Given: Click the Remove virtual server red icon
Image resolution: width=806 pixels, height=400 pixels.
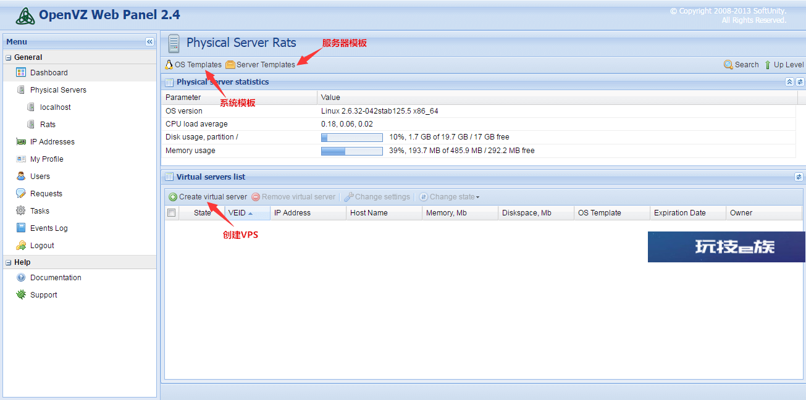Looking at the screenshot, I should (256, 197).
